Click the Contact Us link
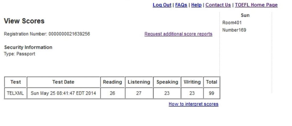This screenshot has width=292, height=126. [x=218, y=5]
